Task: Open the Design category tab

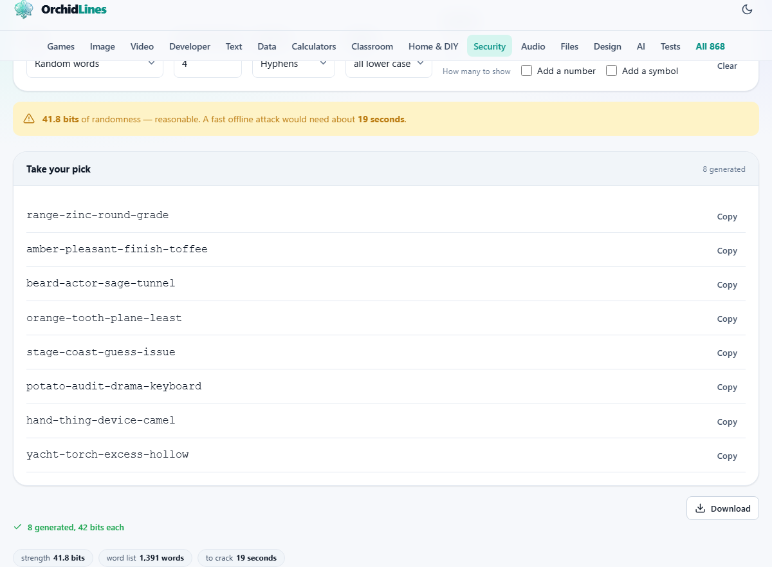Action: click(607, 46)
